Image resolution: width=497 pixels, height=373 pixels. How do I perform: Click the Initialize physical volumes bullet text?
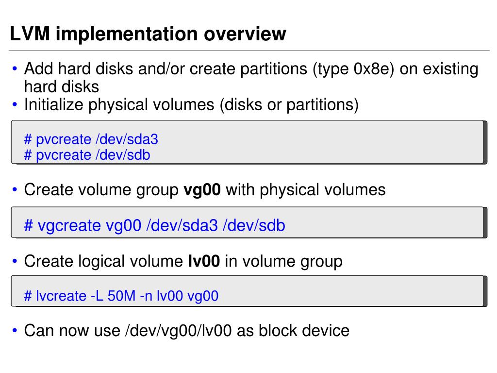191,105
